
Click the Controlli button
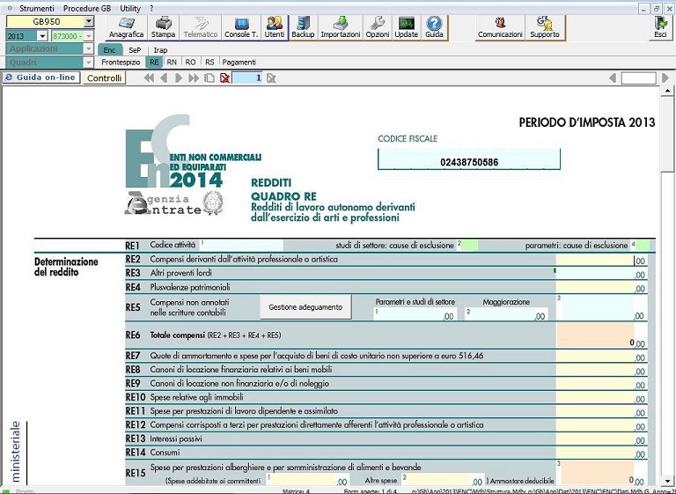[x=105, y=78]
